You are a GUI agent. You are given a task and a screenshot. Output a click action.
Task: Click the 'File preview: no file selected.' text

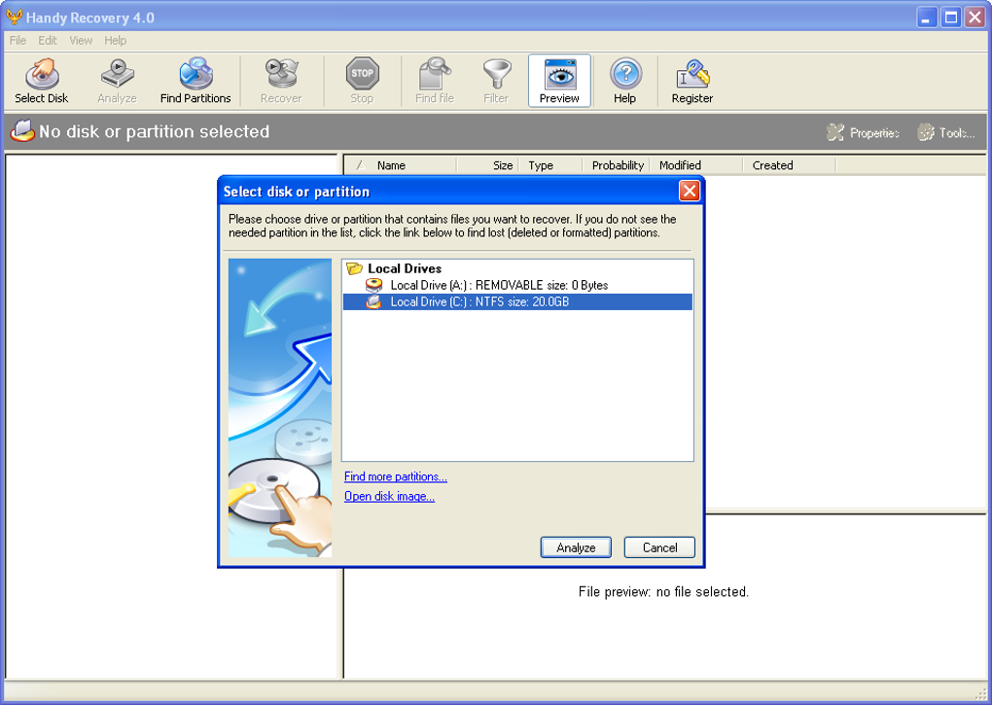point(663,592)
